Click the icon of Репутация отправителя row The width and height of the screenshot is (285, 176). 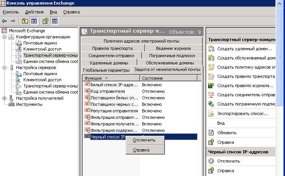tap(87, 110)
